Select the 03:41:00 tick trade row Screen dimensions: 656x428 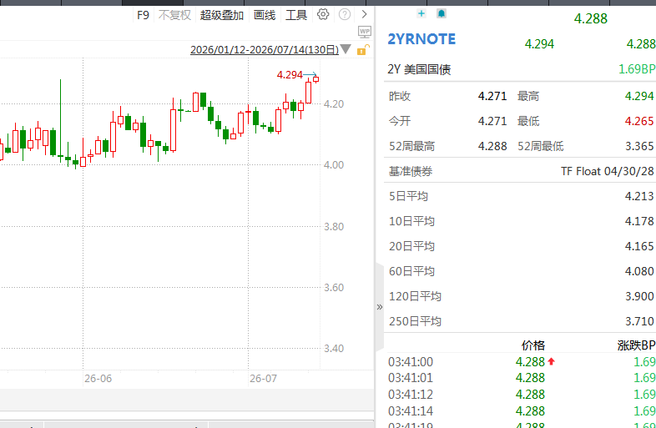(x=520, y=361)
